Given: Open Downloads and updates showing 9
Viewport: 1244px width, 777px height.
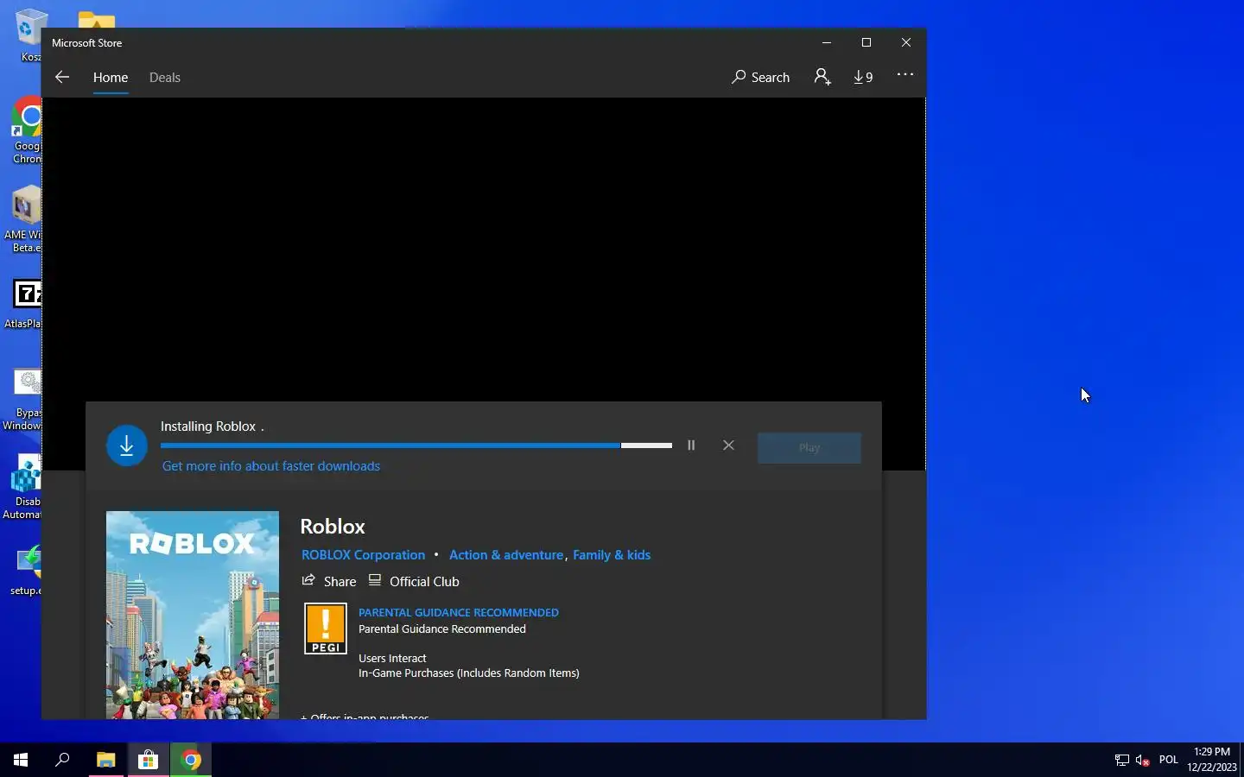Looking at the screenshot, I should click(x=863, y=77).
